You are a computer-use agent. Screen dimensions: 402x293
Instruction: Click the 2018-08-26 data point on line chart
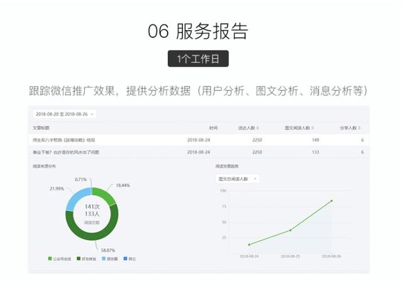pos(332,201)
